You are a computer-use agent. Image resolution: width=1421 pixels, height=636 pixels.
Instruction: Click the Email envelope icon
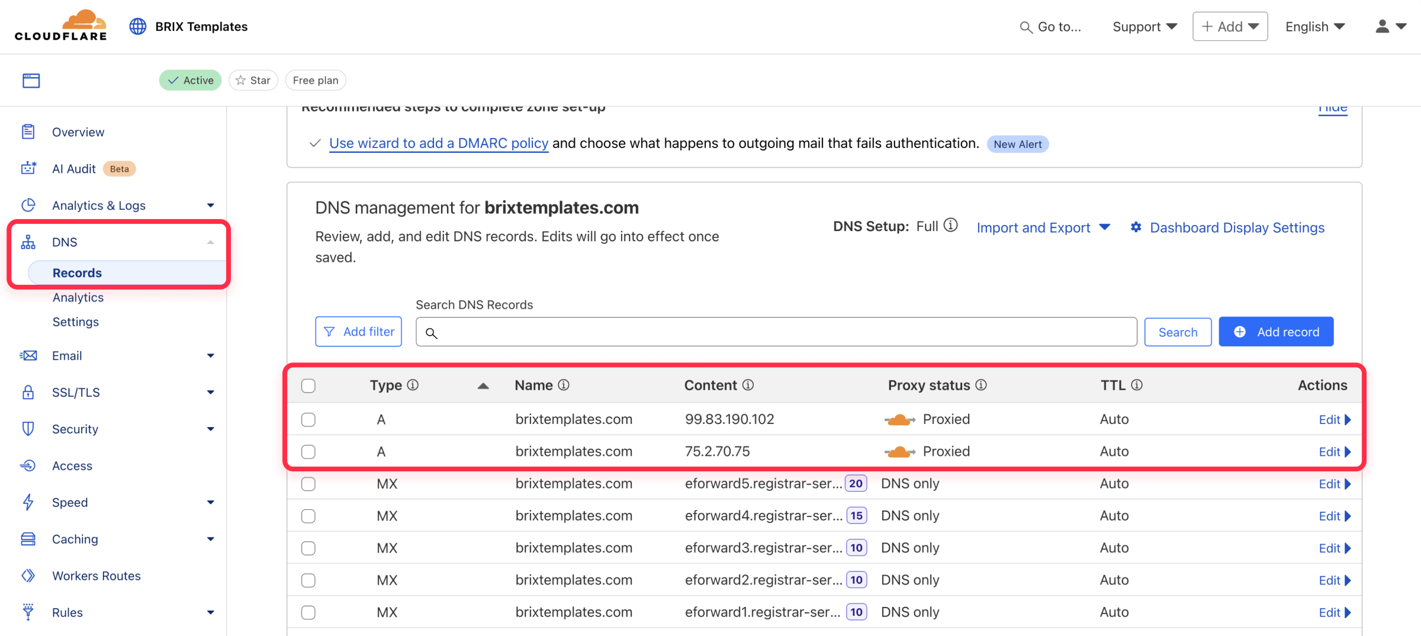click(x=28, y=355)
